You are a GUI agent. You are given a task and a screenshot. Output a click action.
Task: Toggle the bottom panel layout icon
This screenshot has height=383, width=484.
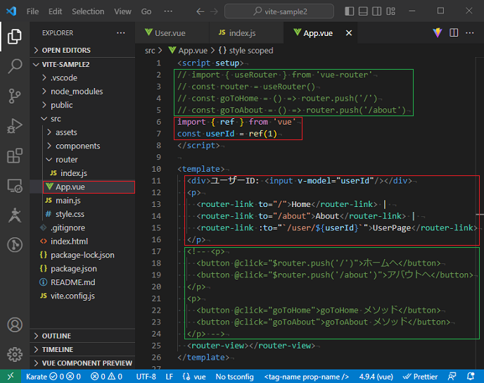click(x=363, y=11)
